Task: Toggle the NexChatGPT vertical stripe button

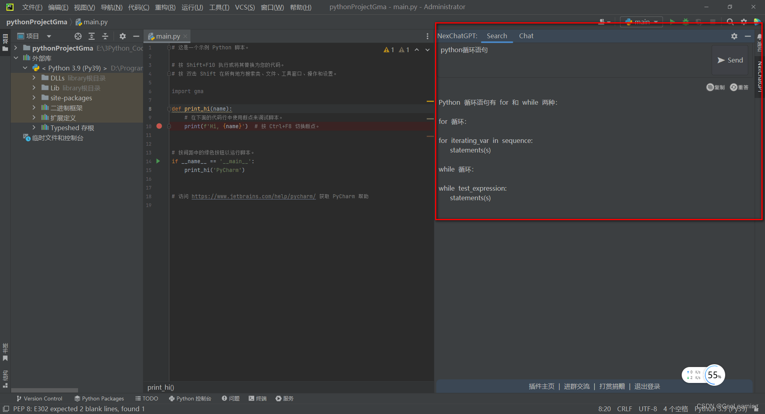Action: point(760,76)
